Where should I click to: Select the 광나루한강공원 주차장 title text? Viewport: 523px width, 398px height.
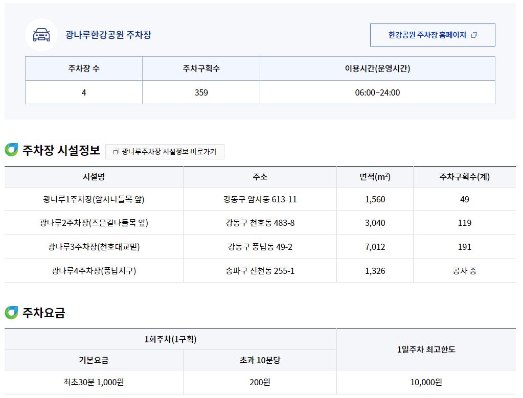point(108,35)
